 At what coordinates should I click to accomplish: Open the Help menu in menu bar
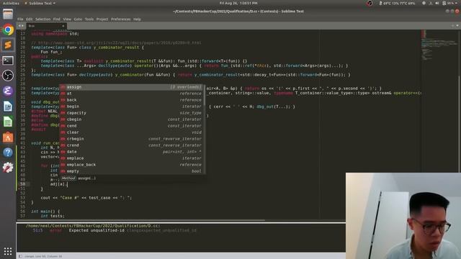(137, 19)
